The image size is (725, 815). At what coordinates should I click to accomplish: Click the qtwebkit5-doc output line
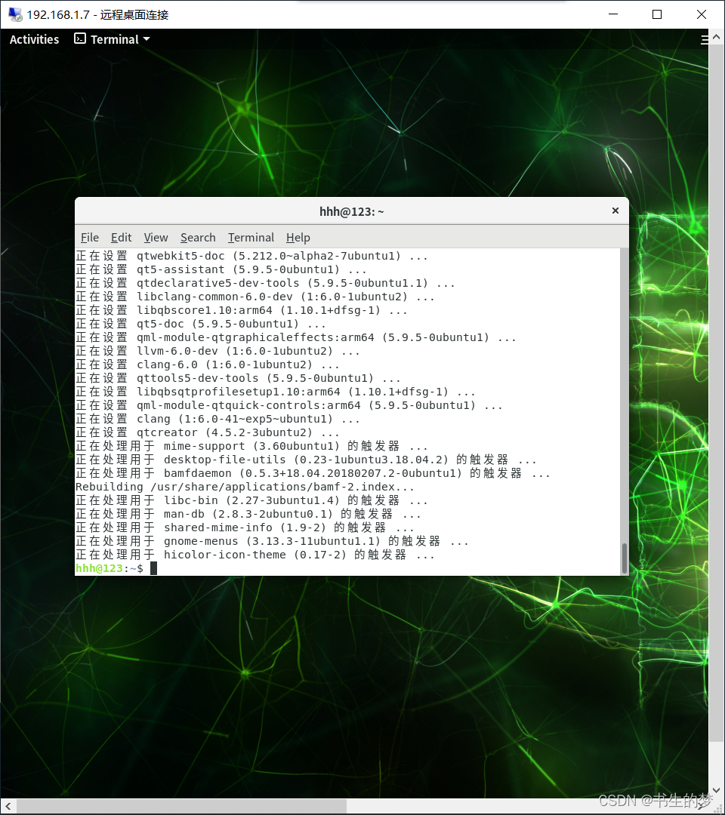point(251,256)
